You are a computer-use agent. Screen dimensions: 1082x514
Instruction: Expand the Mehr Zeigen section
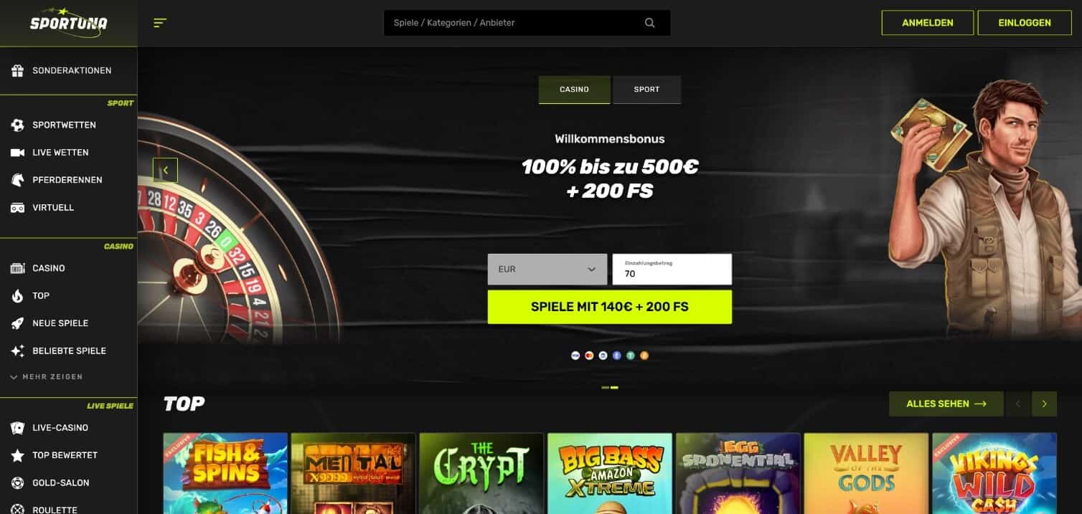coord(47,376)
